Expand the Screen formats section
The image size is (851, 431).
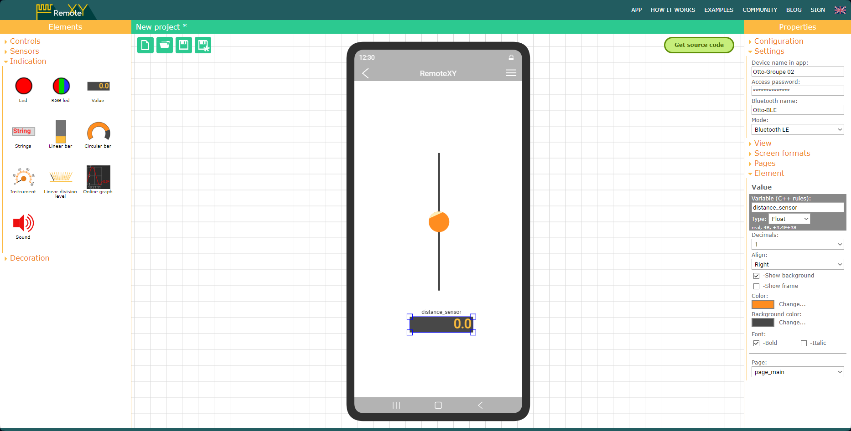(x=782, y=154)
